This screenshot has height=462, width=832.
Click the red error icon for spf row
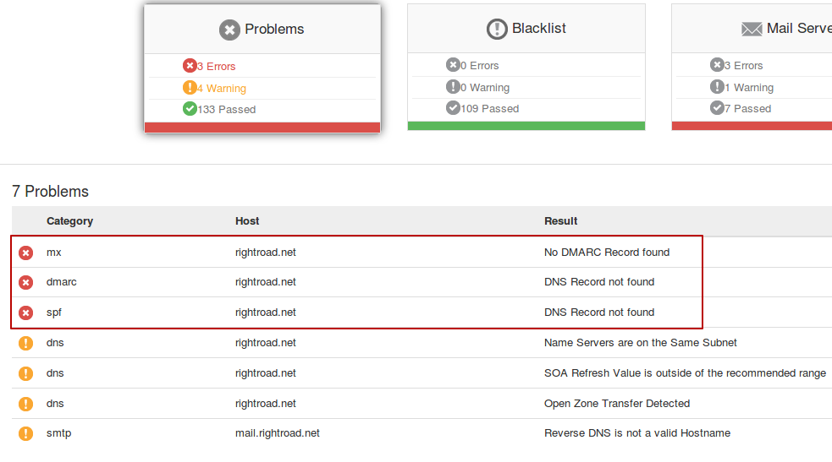(x=26, y=313)
